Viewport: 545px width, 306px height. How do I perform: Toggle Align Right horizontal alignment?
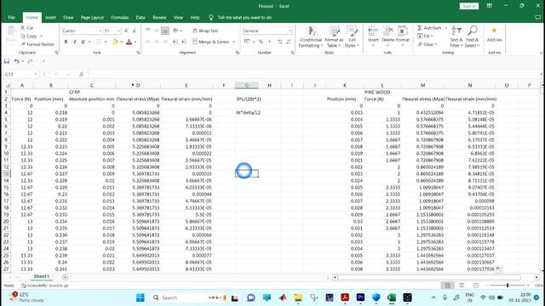pyautogui.click(x=165, y=42)
